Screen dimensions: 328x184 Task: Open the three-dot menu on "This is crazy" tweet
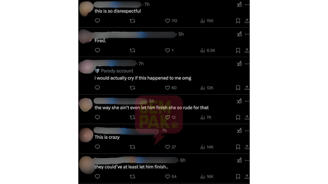(247, 131)
